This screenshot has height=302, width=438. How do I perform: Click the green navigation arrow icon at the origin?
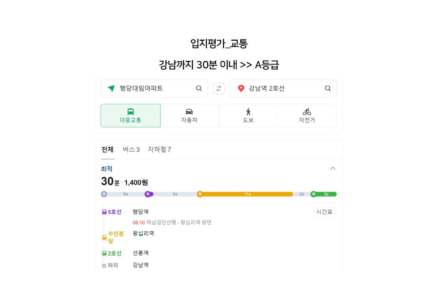111,88
